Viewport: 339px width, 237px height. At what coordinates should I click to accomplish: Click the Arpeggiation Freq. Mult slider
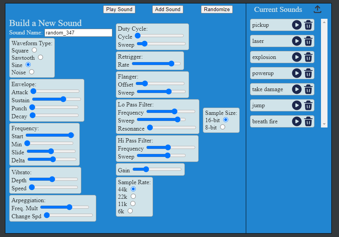[x=65, y=207]
